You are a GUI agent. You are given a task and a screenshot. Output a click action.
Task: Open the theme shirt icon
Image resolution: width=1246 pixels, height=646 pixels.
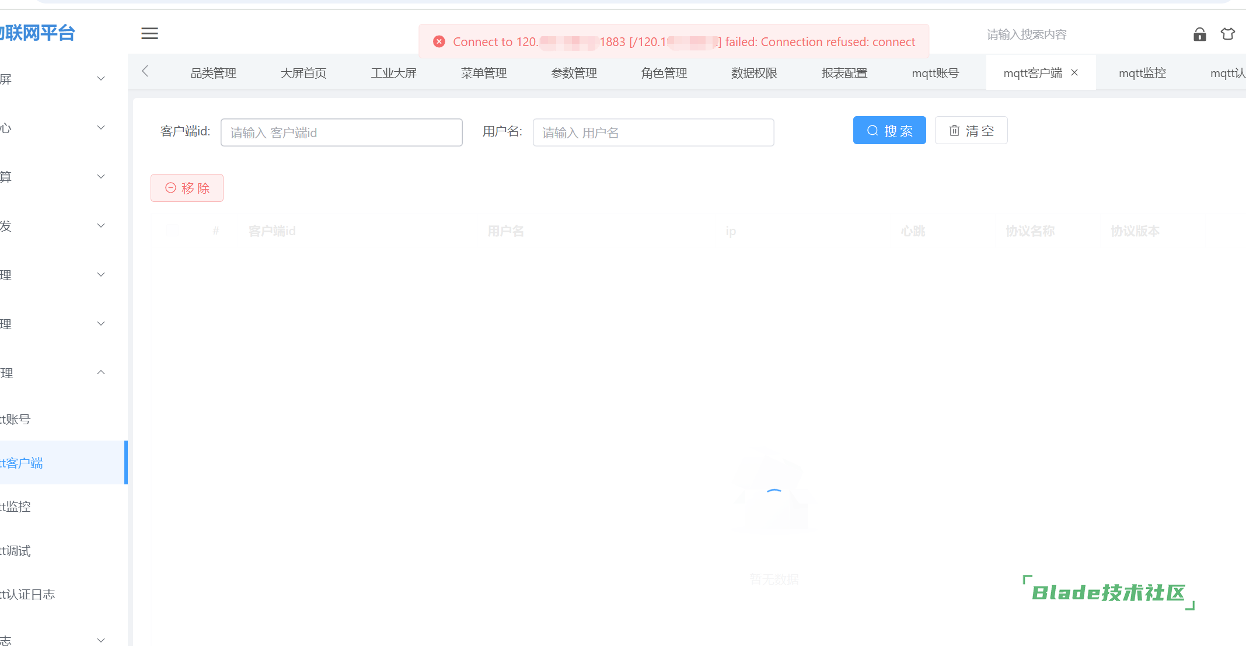(1228, 34)
